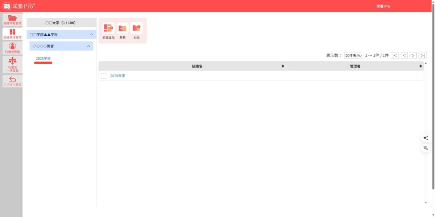The width and height of the screenshot is (435, 217).
Task: Sort by 管理者 column
Action: [421, 66]
